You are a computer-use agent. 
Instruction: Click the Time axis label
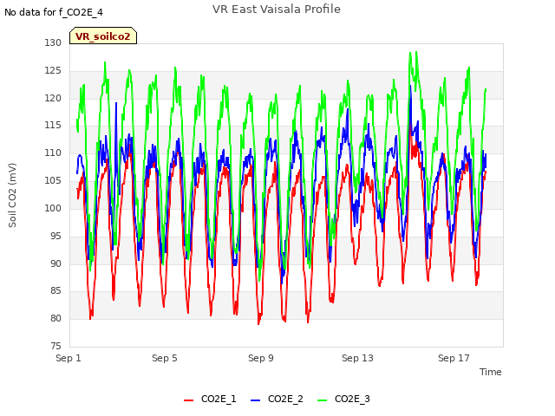(491, 372)
